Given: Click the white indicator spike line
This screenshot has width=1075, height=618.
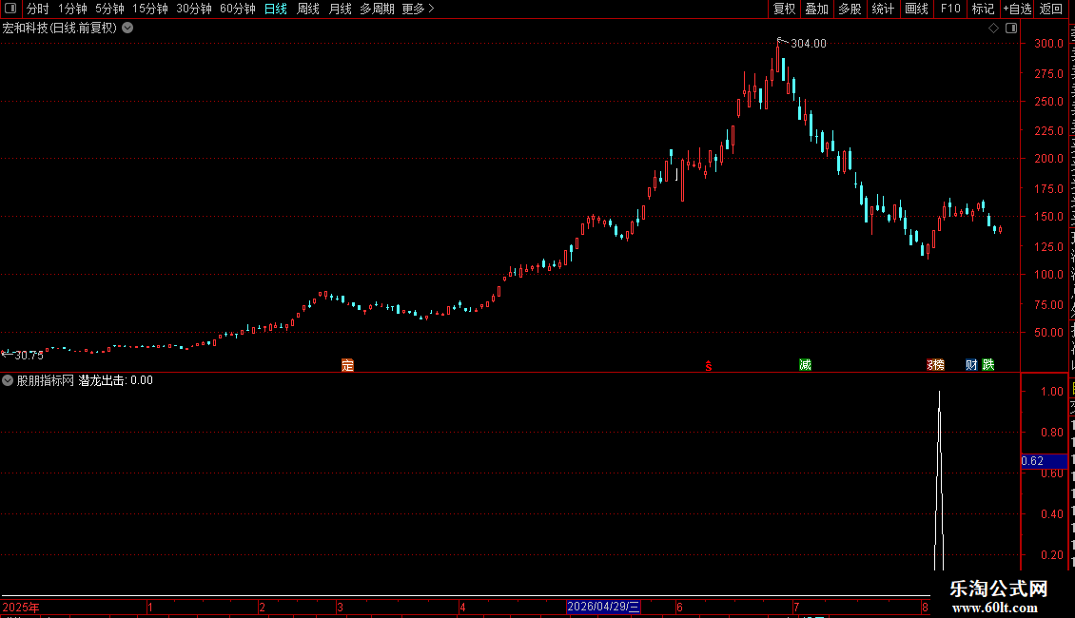Looking at the screenshot, I should [x=939, y=479].
